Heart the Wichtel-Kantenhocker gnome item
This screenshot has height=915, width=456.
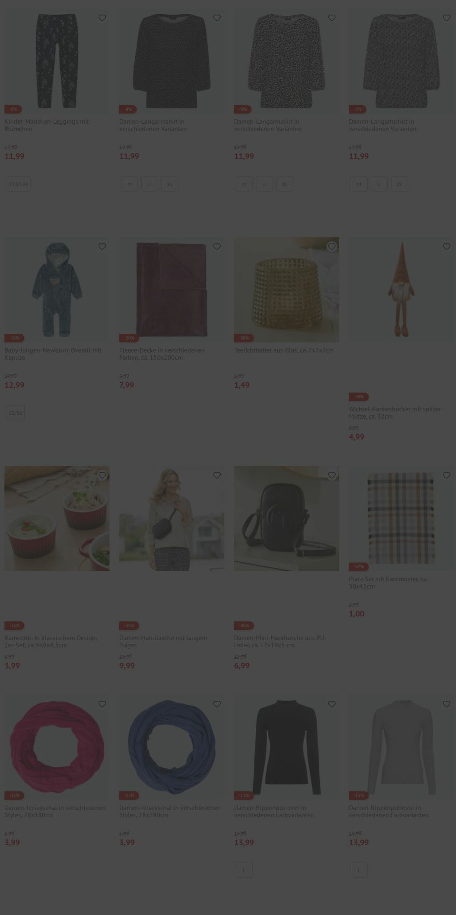click(447, 247)
